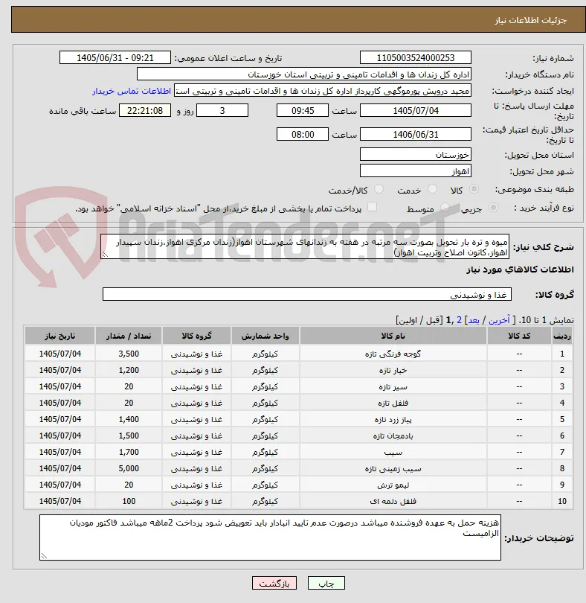This screenshot has width=586, height=603.
Task: Click the بازگشت back button
Action: tap(274, 583)
